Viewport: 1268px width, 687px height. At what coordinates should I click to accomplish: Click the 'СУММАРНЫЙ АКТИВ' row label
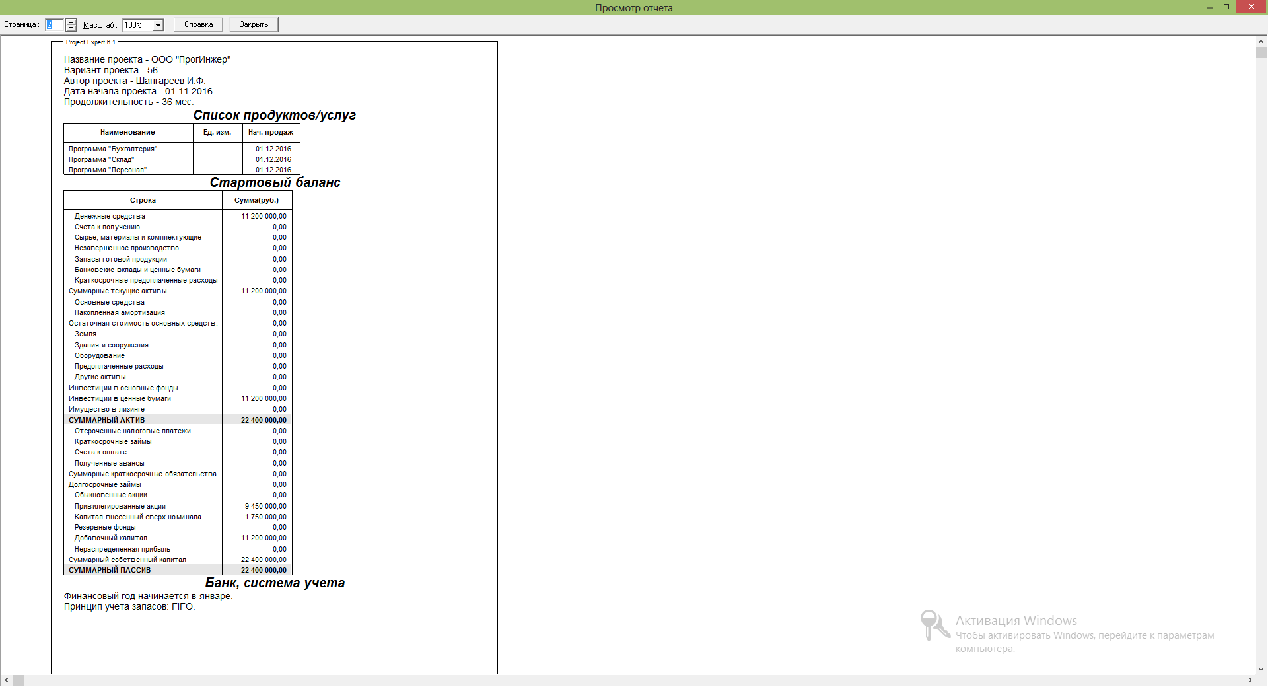point(106,420)
